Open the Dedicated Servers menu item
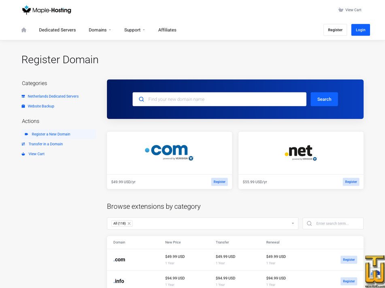This screenshot has width=385, height=288. tap(57, 30)
